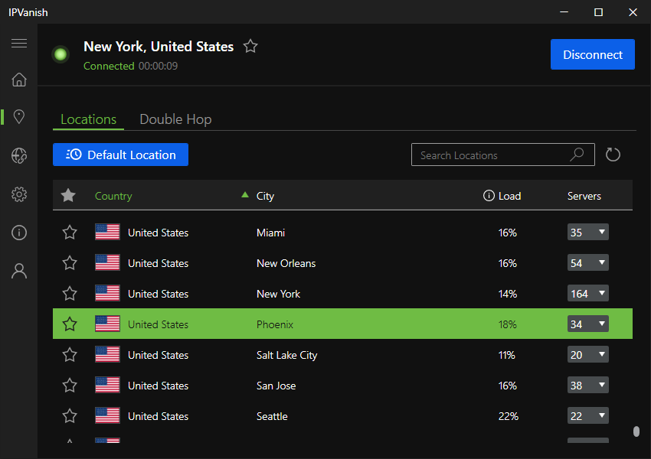Click the US flag in New York row

pyautogui.click(x=107, y=294)
